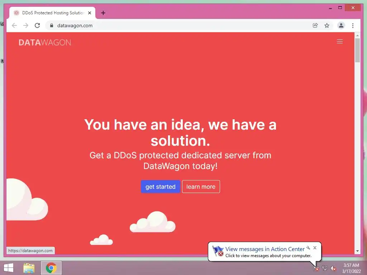Click the muted volume tray icon

tap(333, 268)
